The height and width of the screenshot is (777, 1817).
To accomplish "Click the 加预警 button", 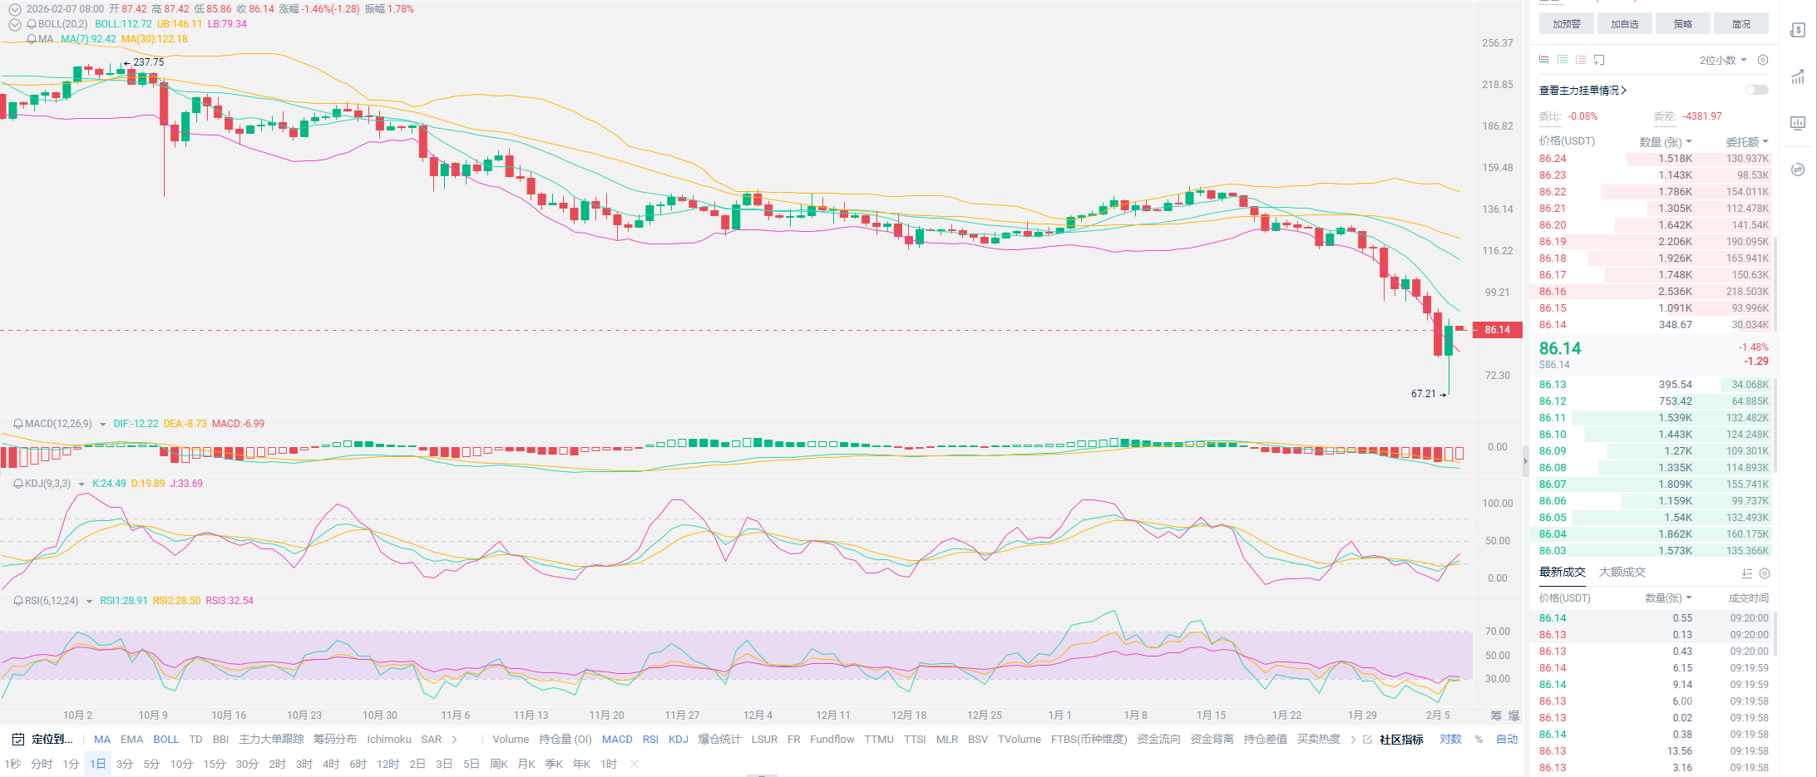I will (x=1566, y=24).
